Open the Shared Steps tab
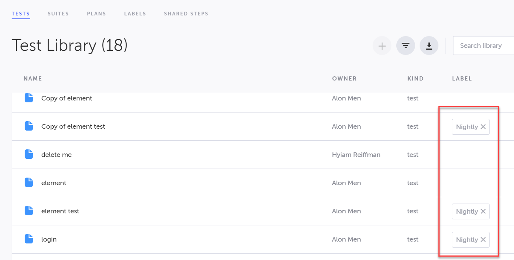514x260 pixels. coord(186,14)
